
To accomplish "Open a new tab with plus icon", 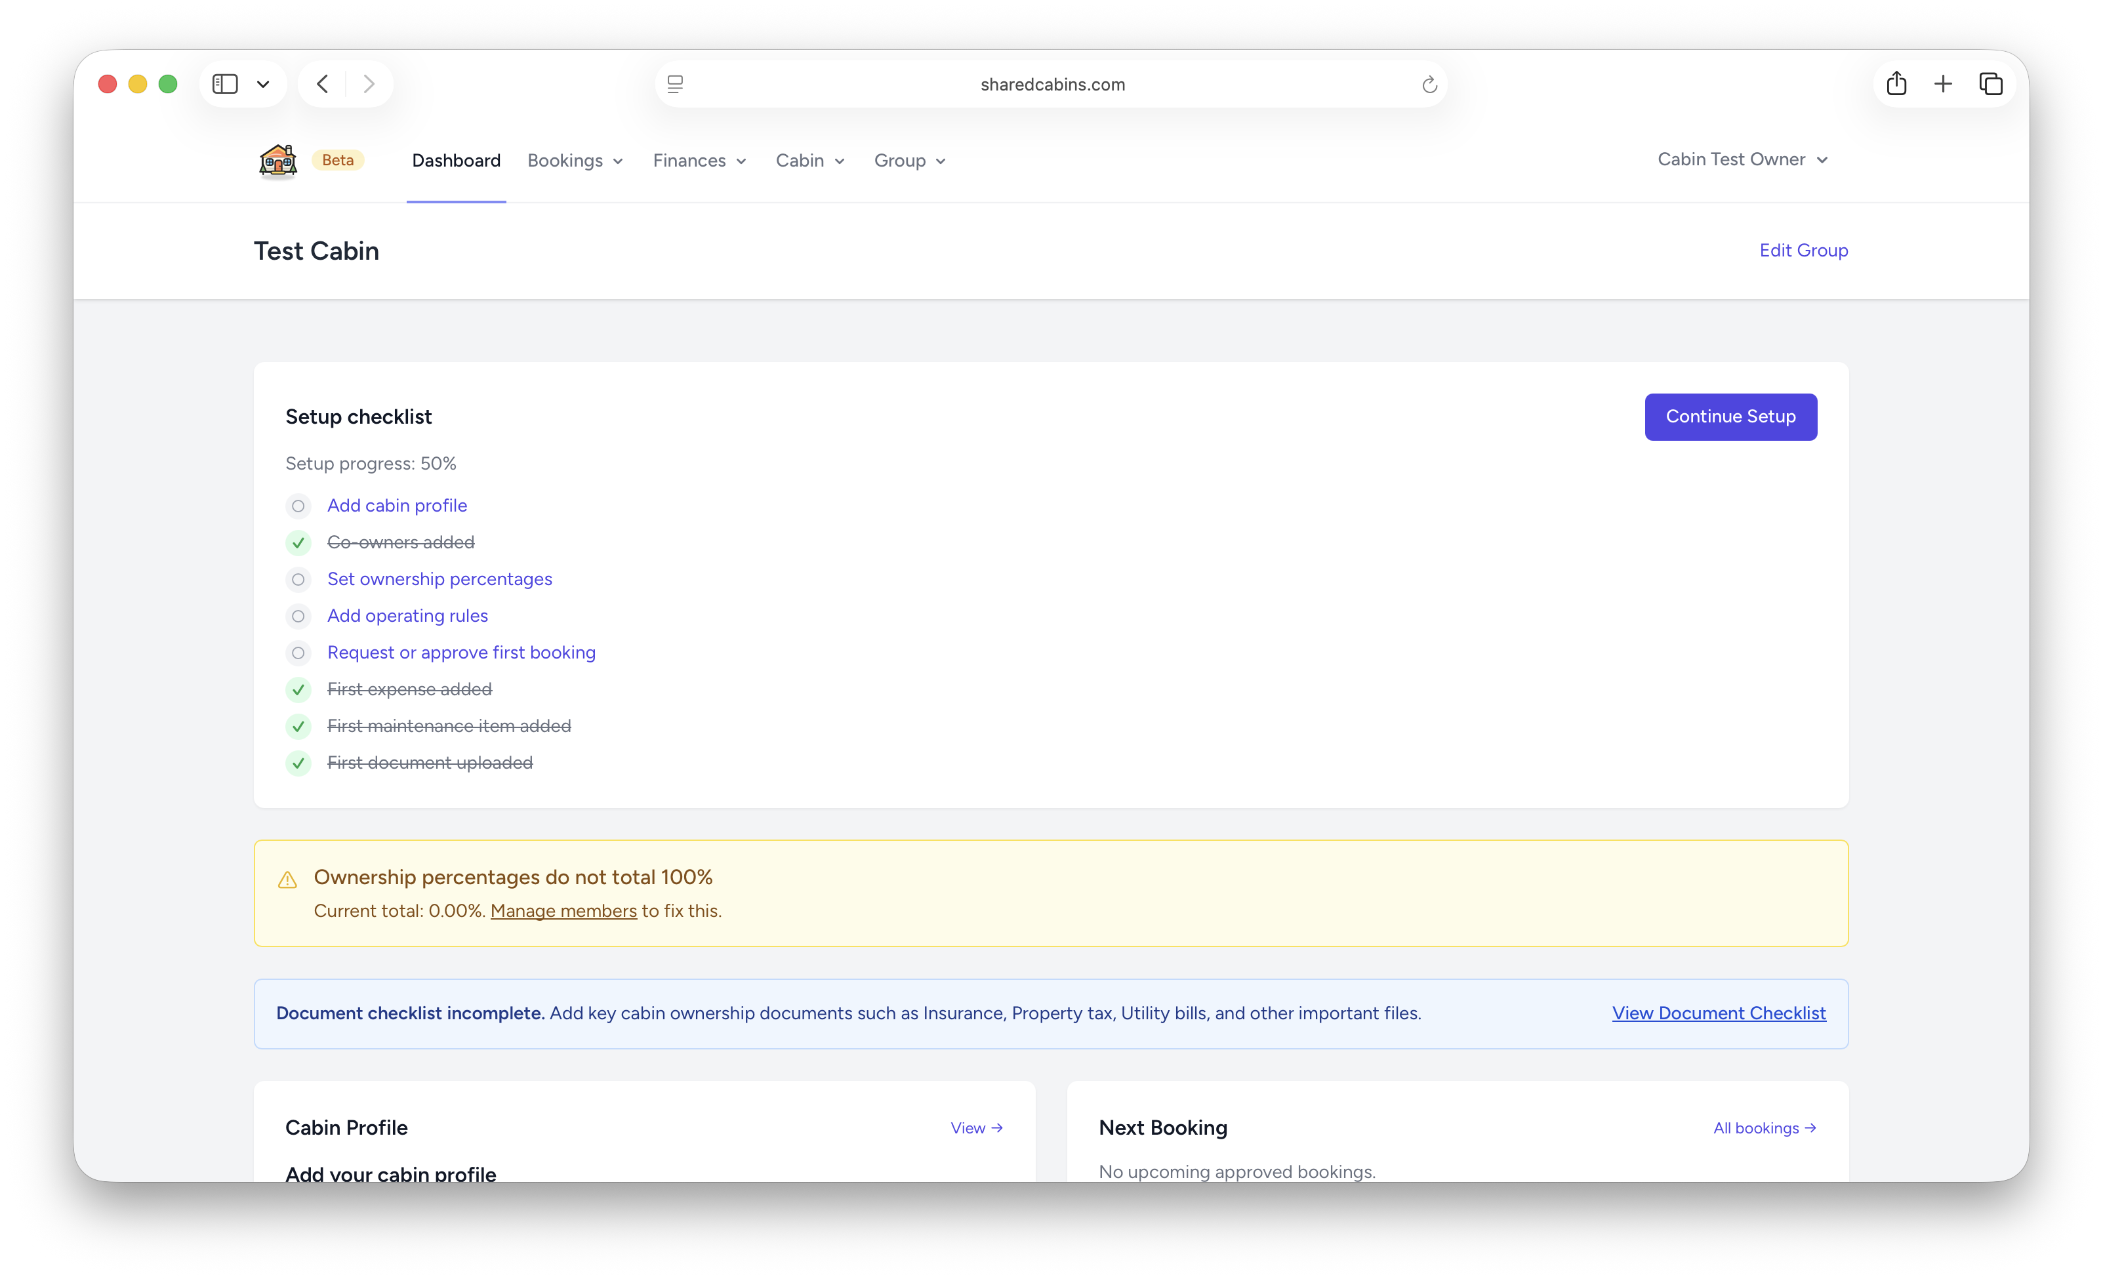I will (x=1944, y=83).
